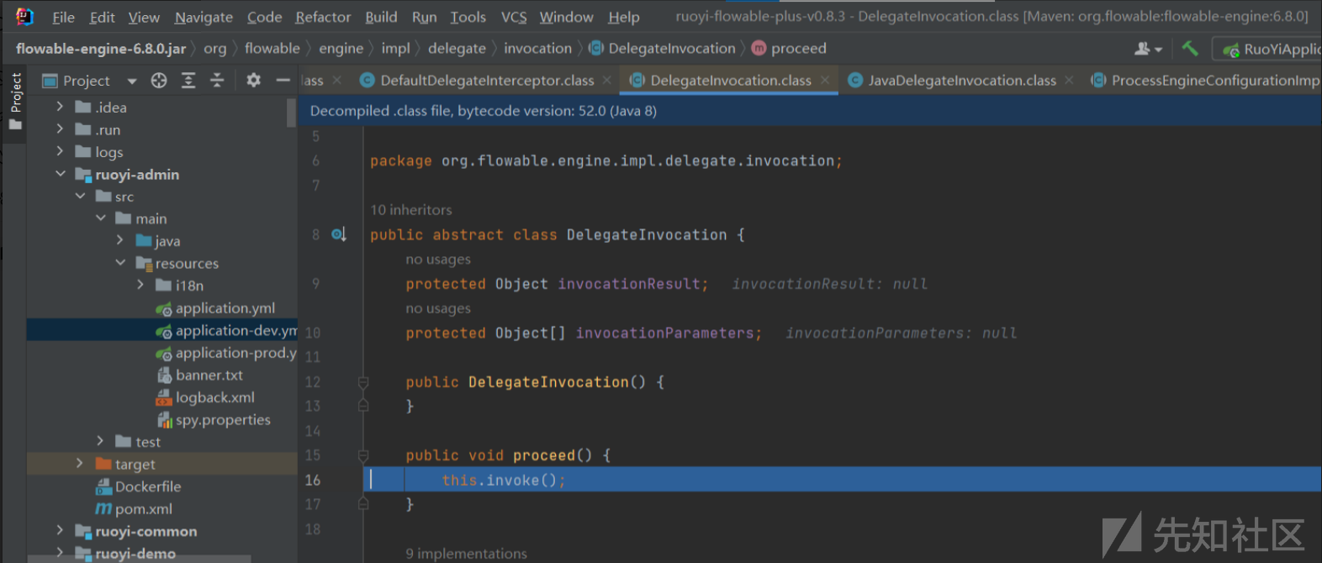This screenshot has height=563, width=1322.
Task: Open the View menu
Action: (x=144, y=17)
